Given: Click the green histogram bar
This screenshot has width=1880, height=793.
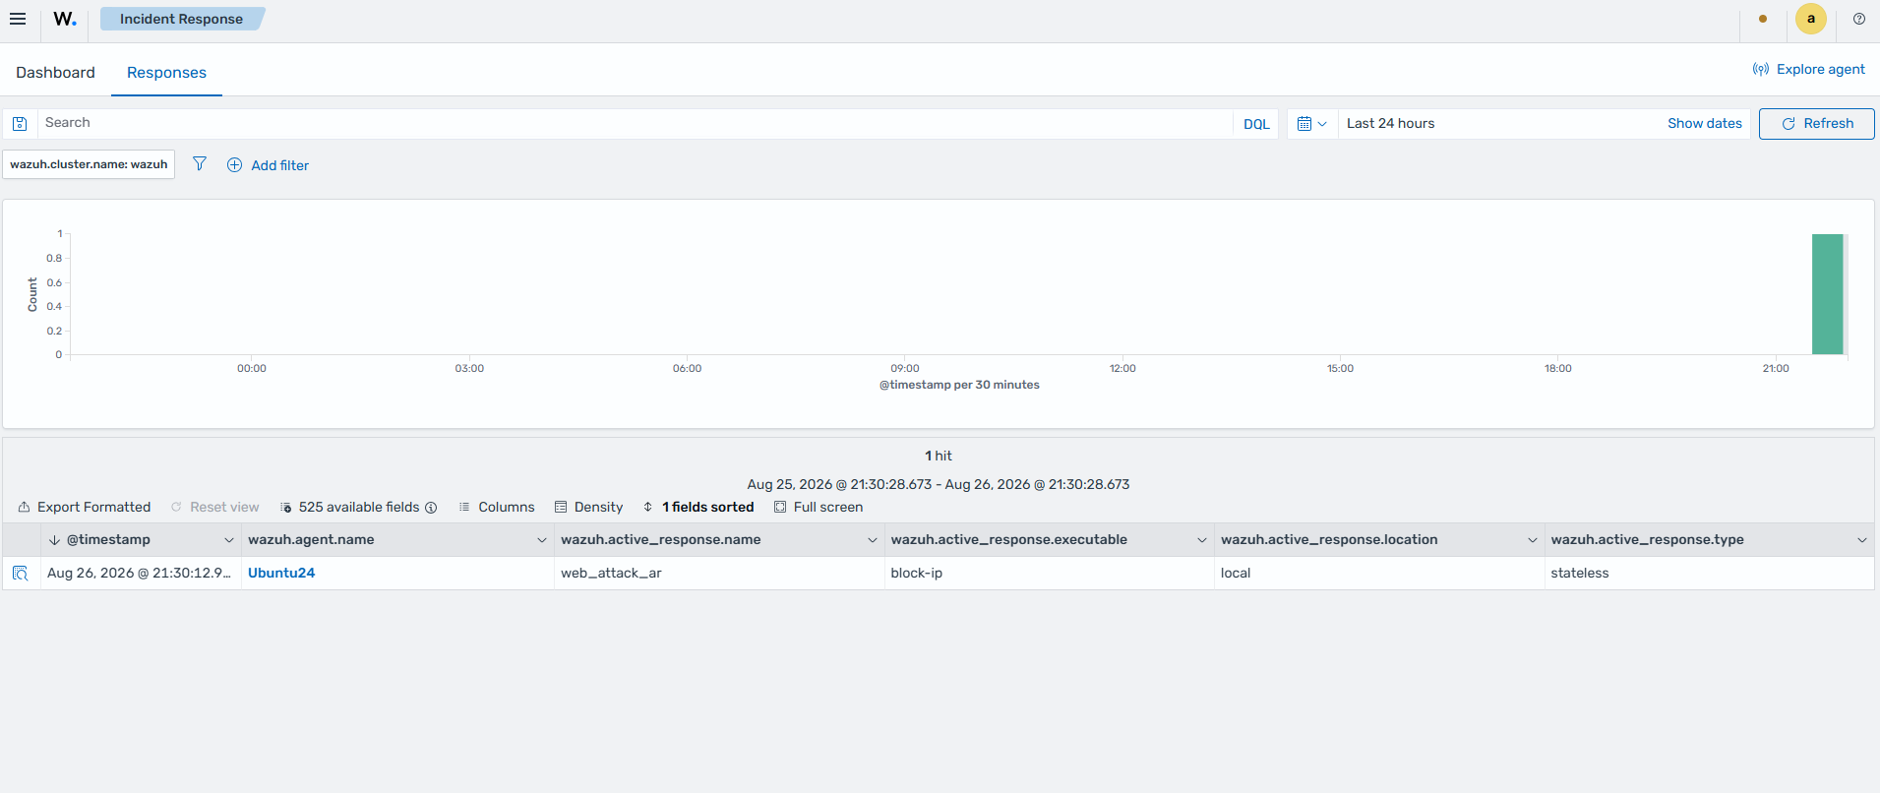Looking at the screenshot, I should pyautogui.click(x=1827, y=294).
